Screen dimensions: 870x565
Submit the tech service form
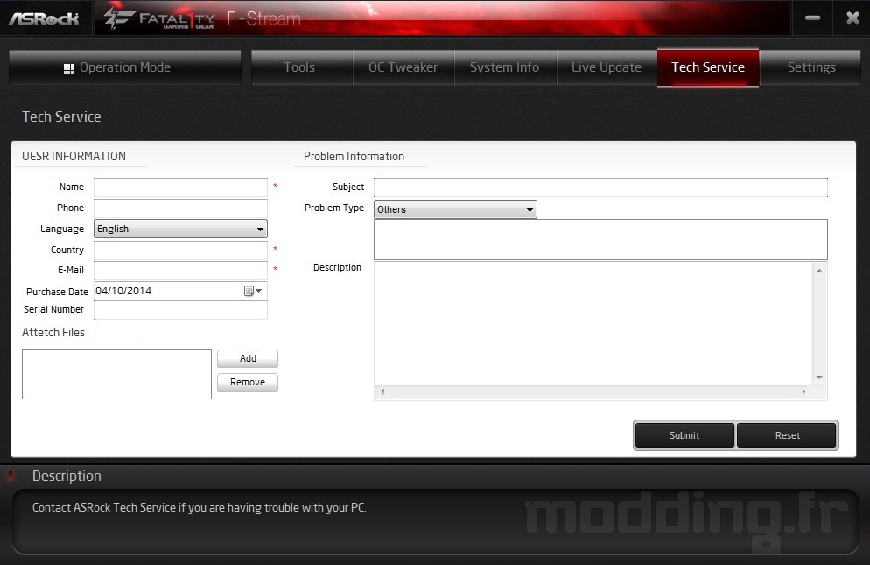[684, 435]
